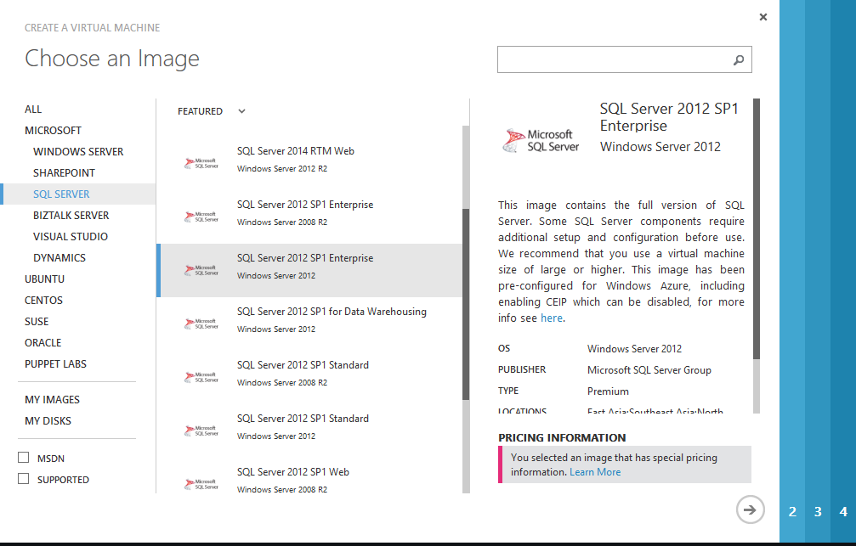Click the Microsoft SQL Server logo in details pane
Image resolution: width=856 pixels, height=546 pixels.
(x=541, y=140)
